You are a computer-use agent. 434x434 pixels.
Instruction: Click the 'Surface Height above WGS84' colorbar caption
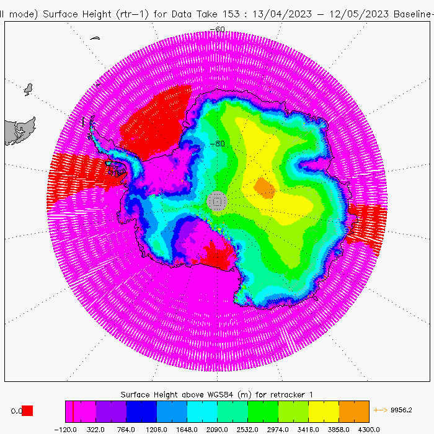point(217,395)
